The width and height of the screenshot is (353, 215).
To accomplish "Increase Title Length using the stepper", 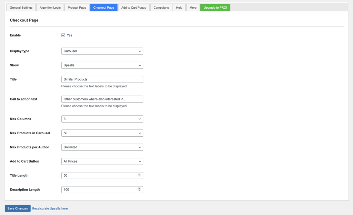I will (140, 174).
